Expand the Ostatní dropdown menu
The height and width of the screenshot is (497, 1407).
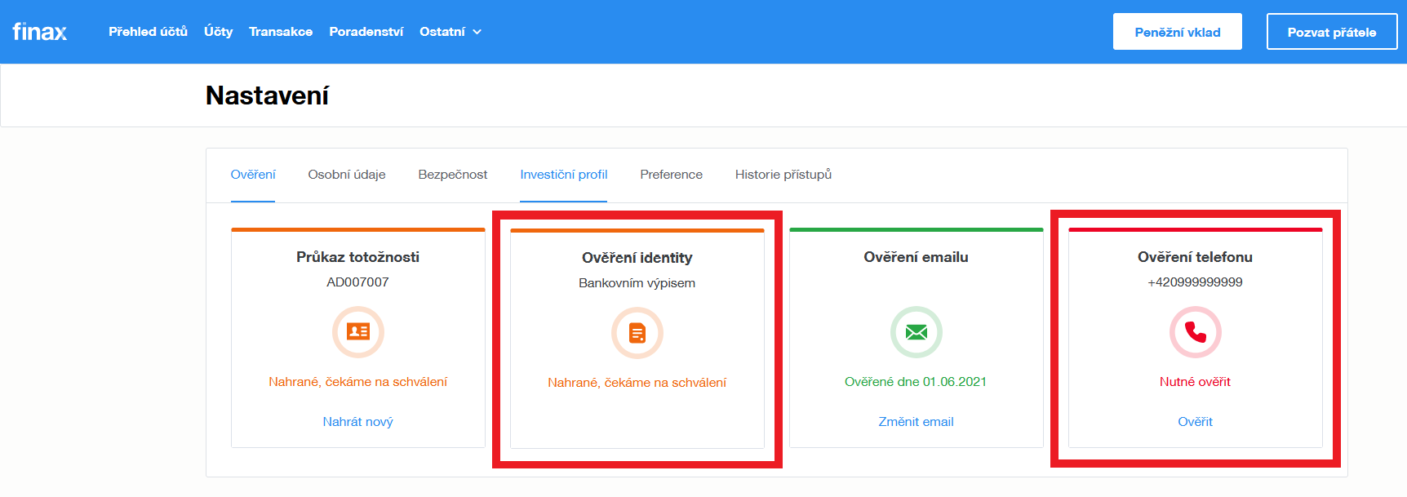(450, 32)
